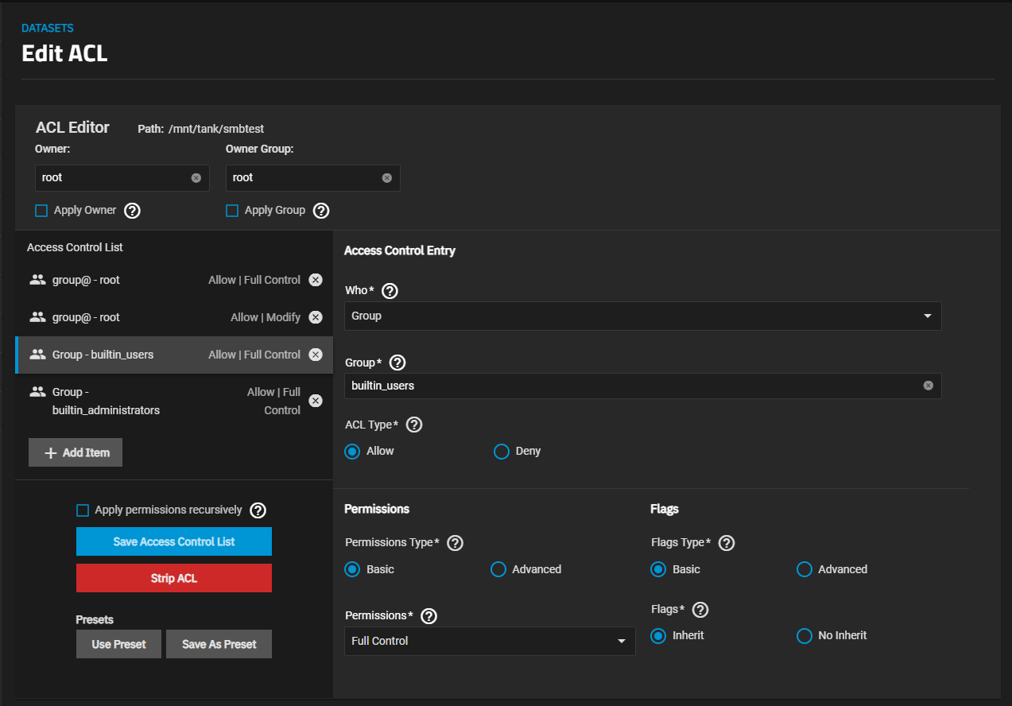Navigate to Datasets breadcrumb link

tap(48, 28)
